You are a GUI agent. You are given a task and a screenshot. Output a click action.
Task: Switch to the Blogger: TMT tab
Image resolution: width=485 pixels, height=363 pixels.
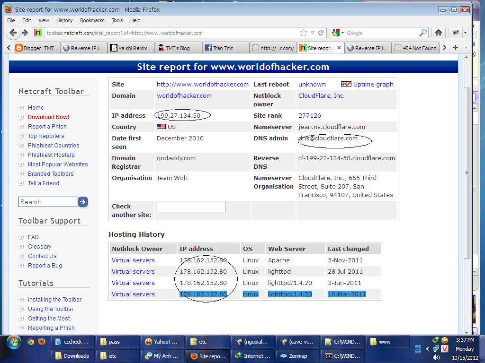click(x=36, y=48)
